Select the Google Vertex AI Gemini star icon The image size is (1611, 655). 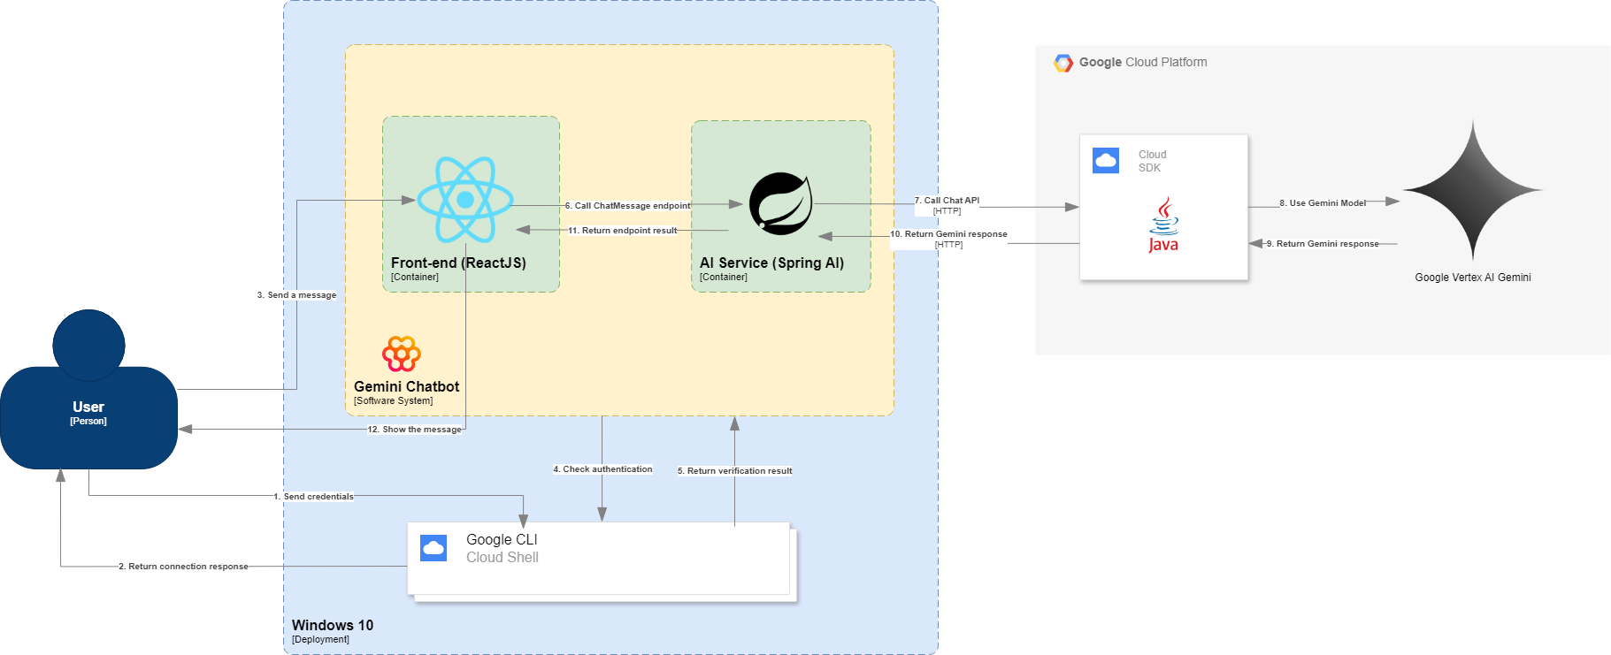click(x=1472, y=190)
